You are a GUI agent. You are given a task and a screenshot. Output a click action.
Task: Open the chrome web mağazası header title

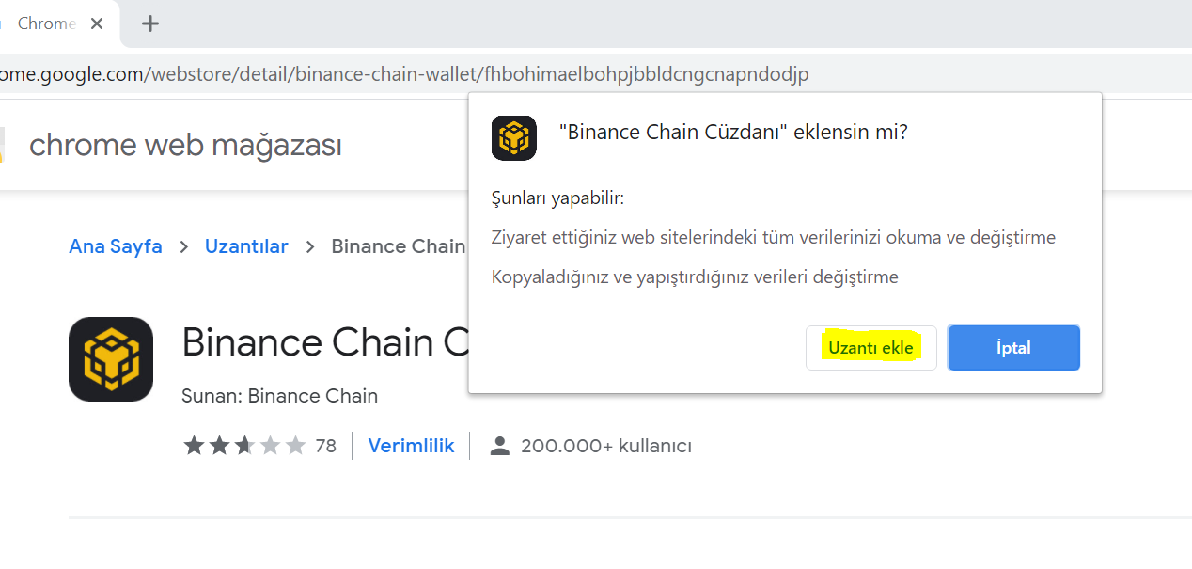(x=185, y=145)
